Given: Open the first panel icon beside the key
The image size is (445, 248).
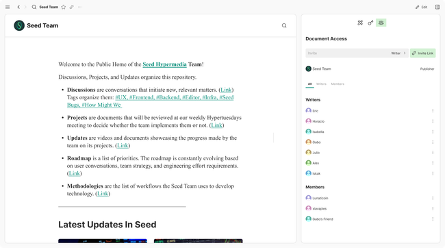Looking at the screenshot, I should [x=360, y=23].
